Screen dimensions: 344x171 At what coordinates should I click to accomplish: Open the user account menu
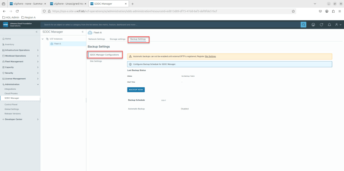tap(338, 25)
